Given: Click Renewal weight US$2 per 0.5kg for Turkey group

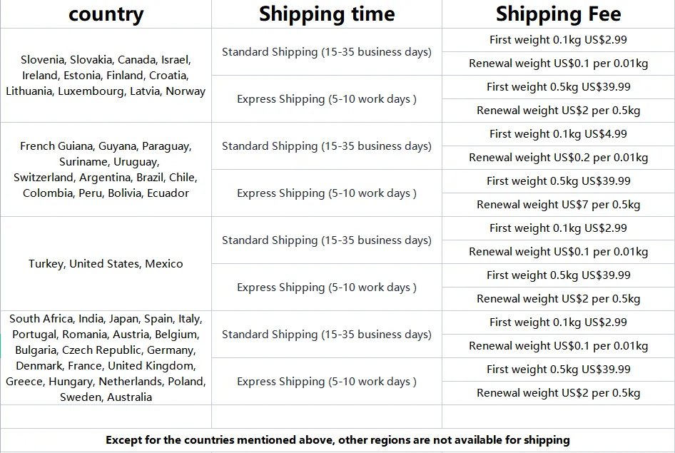Looking at the screenshot, I should pyautogui.click(x=558, y=299).
